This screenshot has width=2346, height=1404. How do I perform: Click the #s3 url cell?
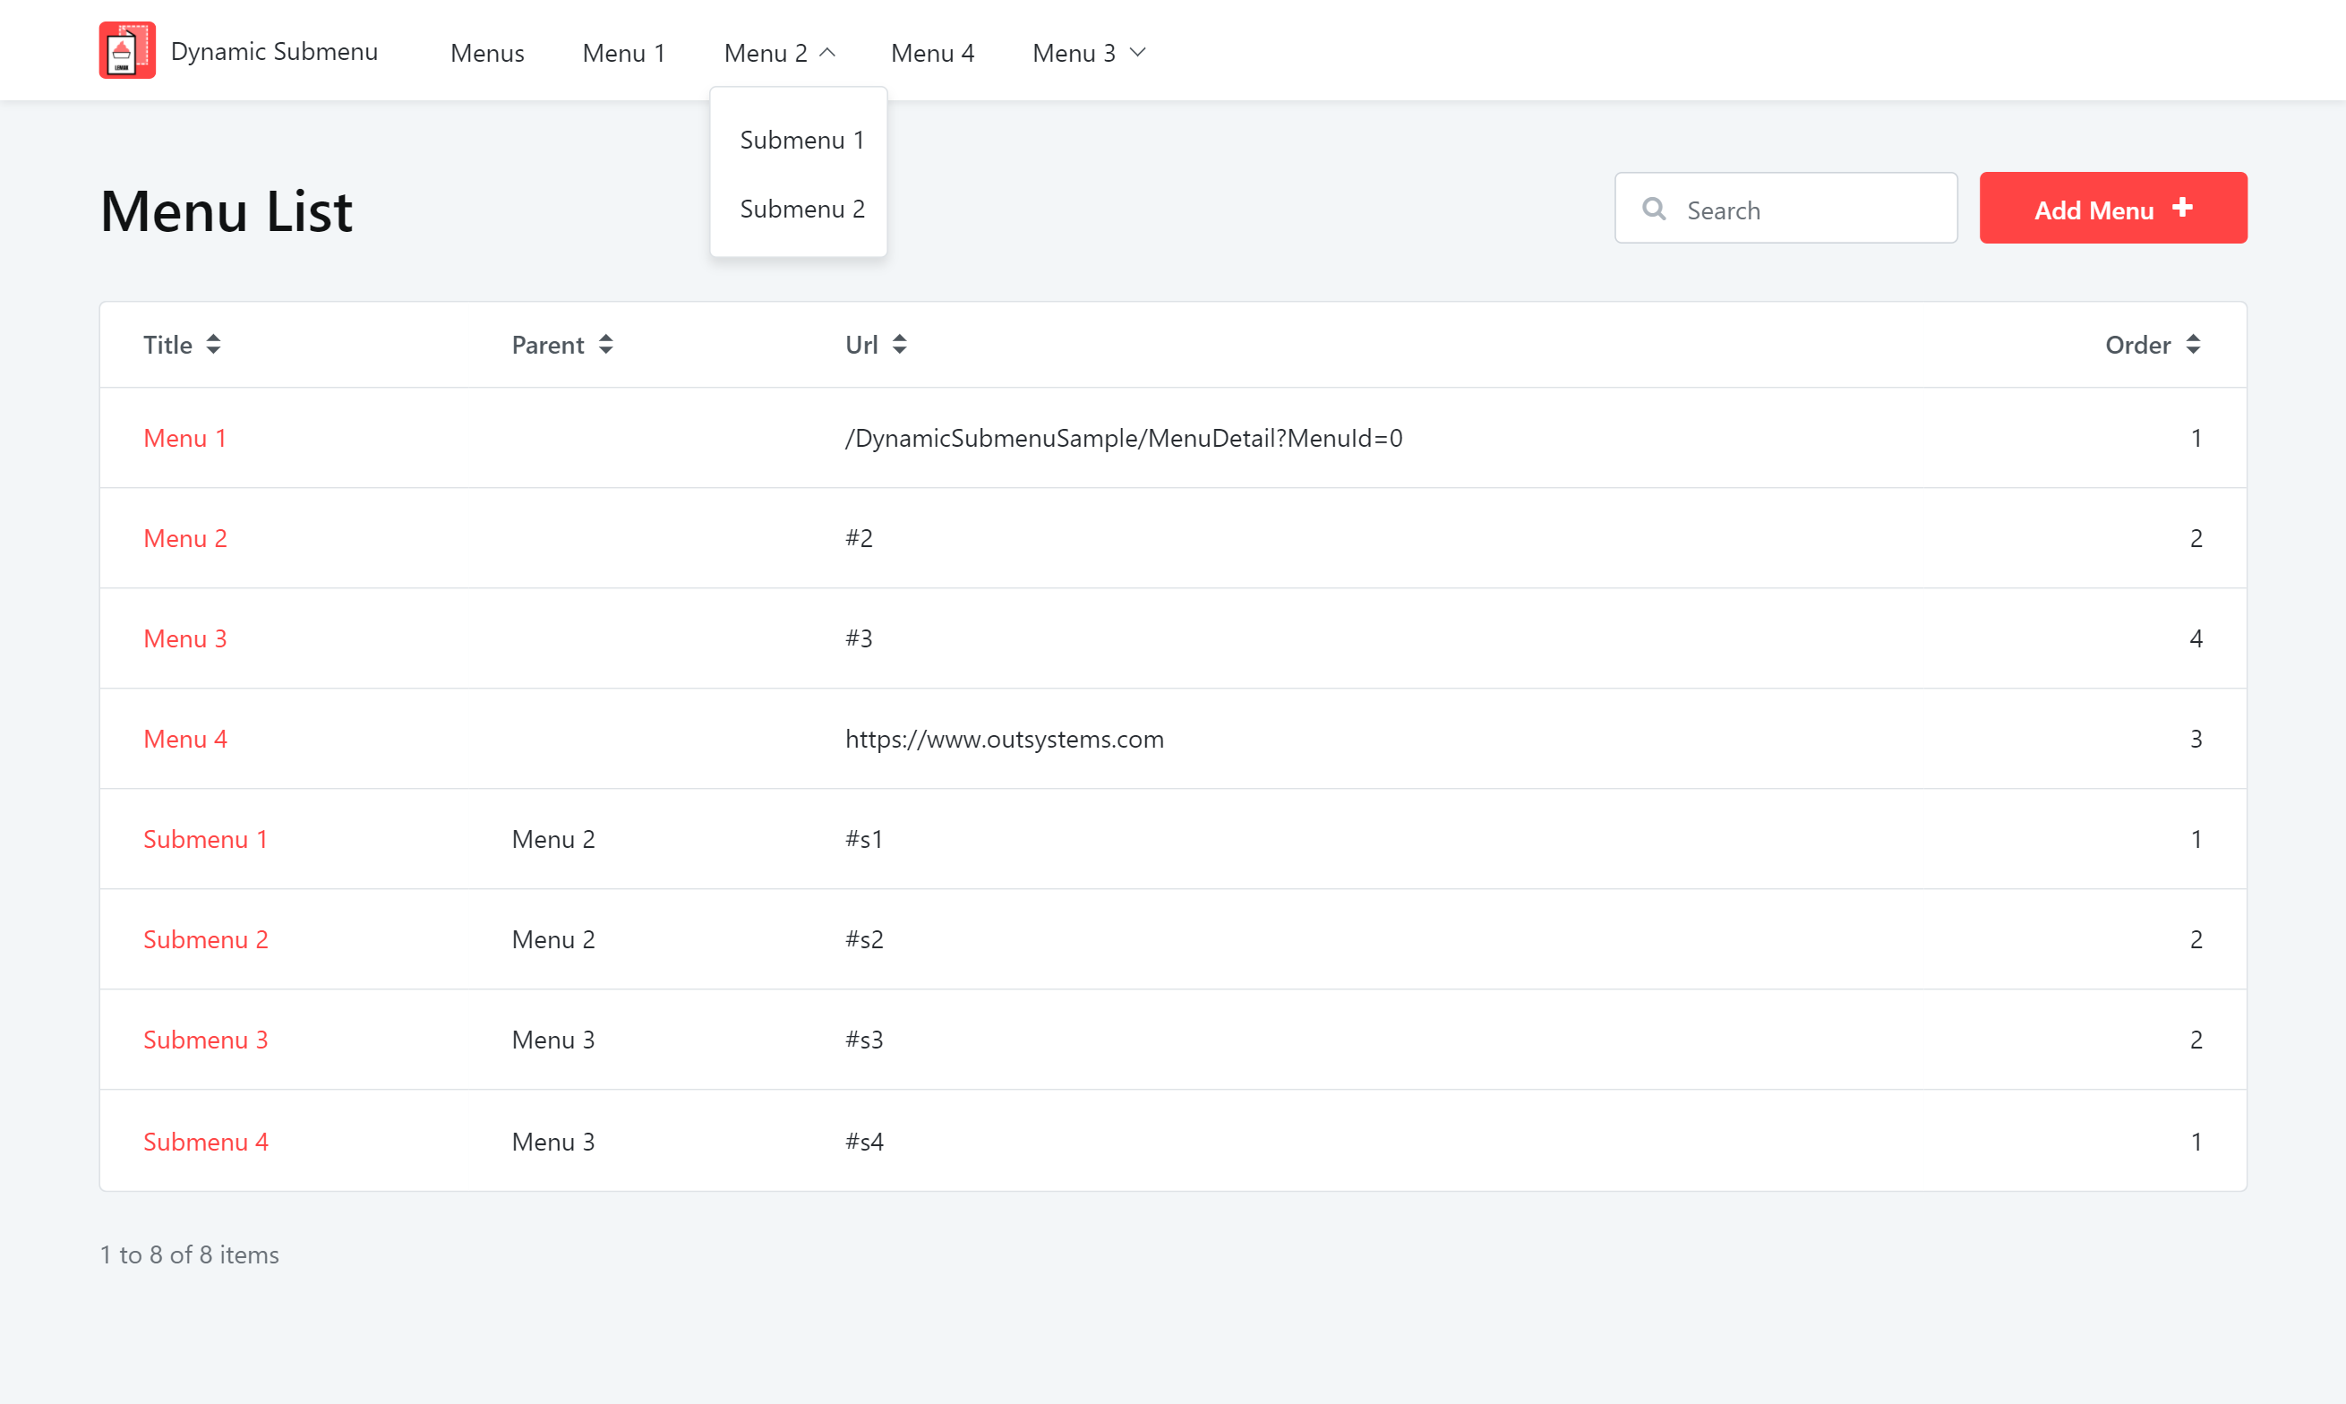point(864,1040)
